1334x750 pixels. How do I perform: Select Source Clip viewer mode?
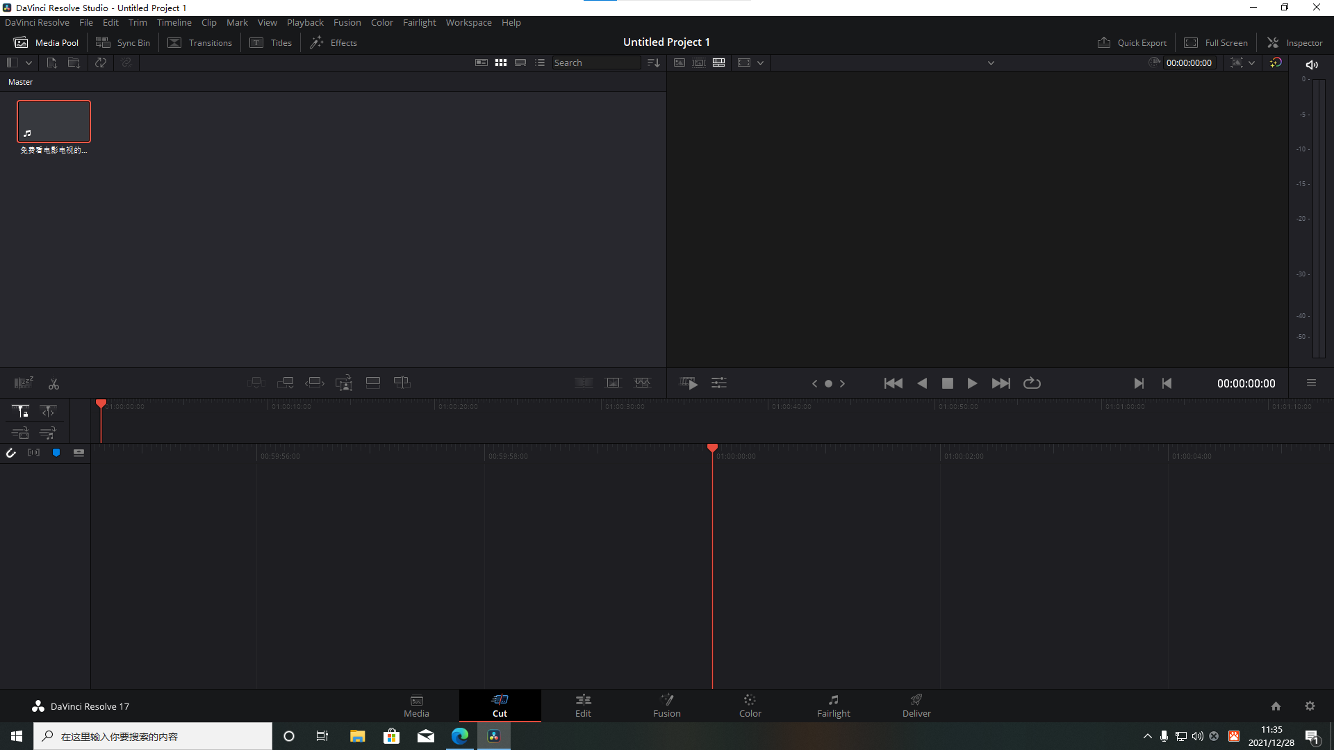(x=680, y=62)
